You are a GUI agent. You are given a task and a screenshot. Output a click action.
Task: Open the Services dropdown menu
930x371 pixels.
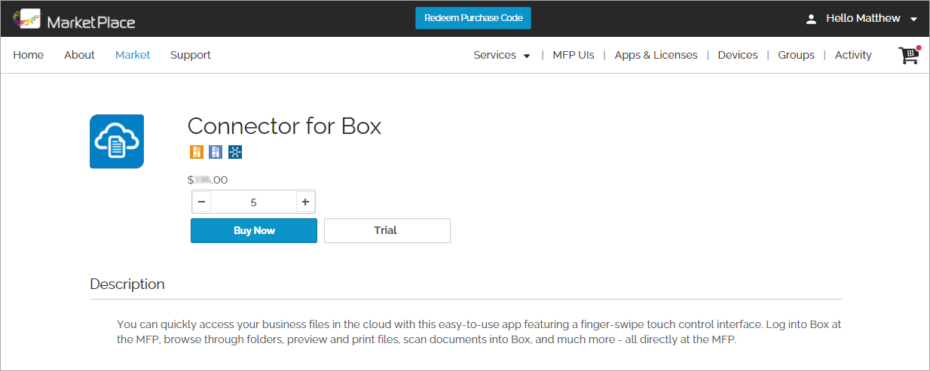coord(502,55)
